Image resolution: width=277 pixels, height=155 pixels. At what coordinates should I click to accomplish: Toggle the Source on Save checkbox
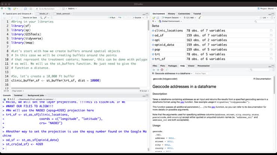21,18
